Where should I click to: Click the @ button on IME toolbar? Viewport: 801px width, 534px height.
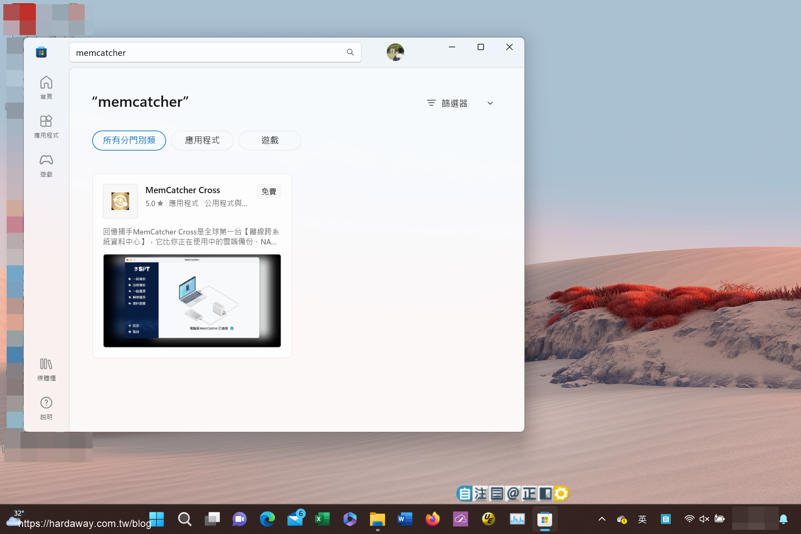pyautogui.click(x=513, y=494)
